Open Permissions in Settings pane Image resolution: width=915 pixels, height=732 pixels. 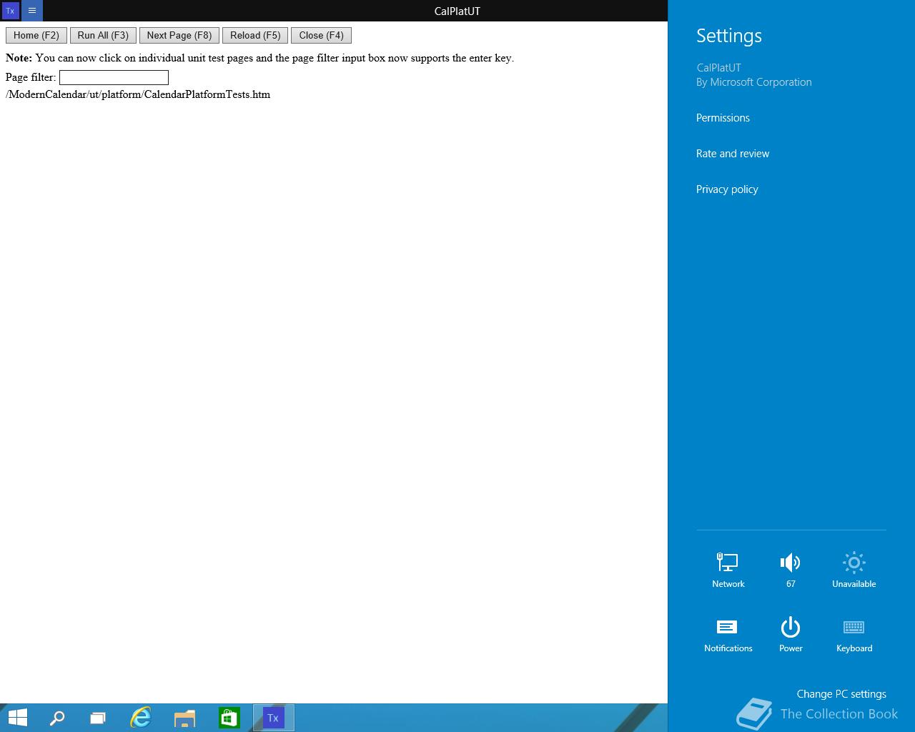[x=723, y=118]
